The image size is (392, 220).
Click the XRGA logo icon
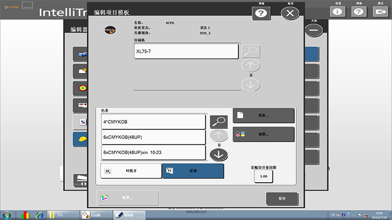point(110,30)
